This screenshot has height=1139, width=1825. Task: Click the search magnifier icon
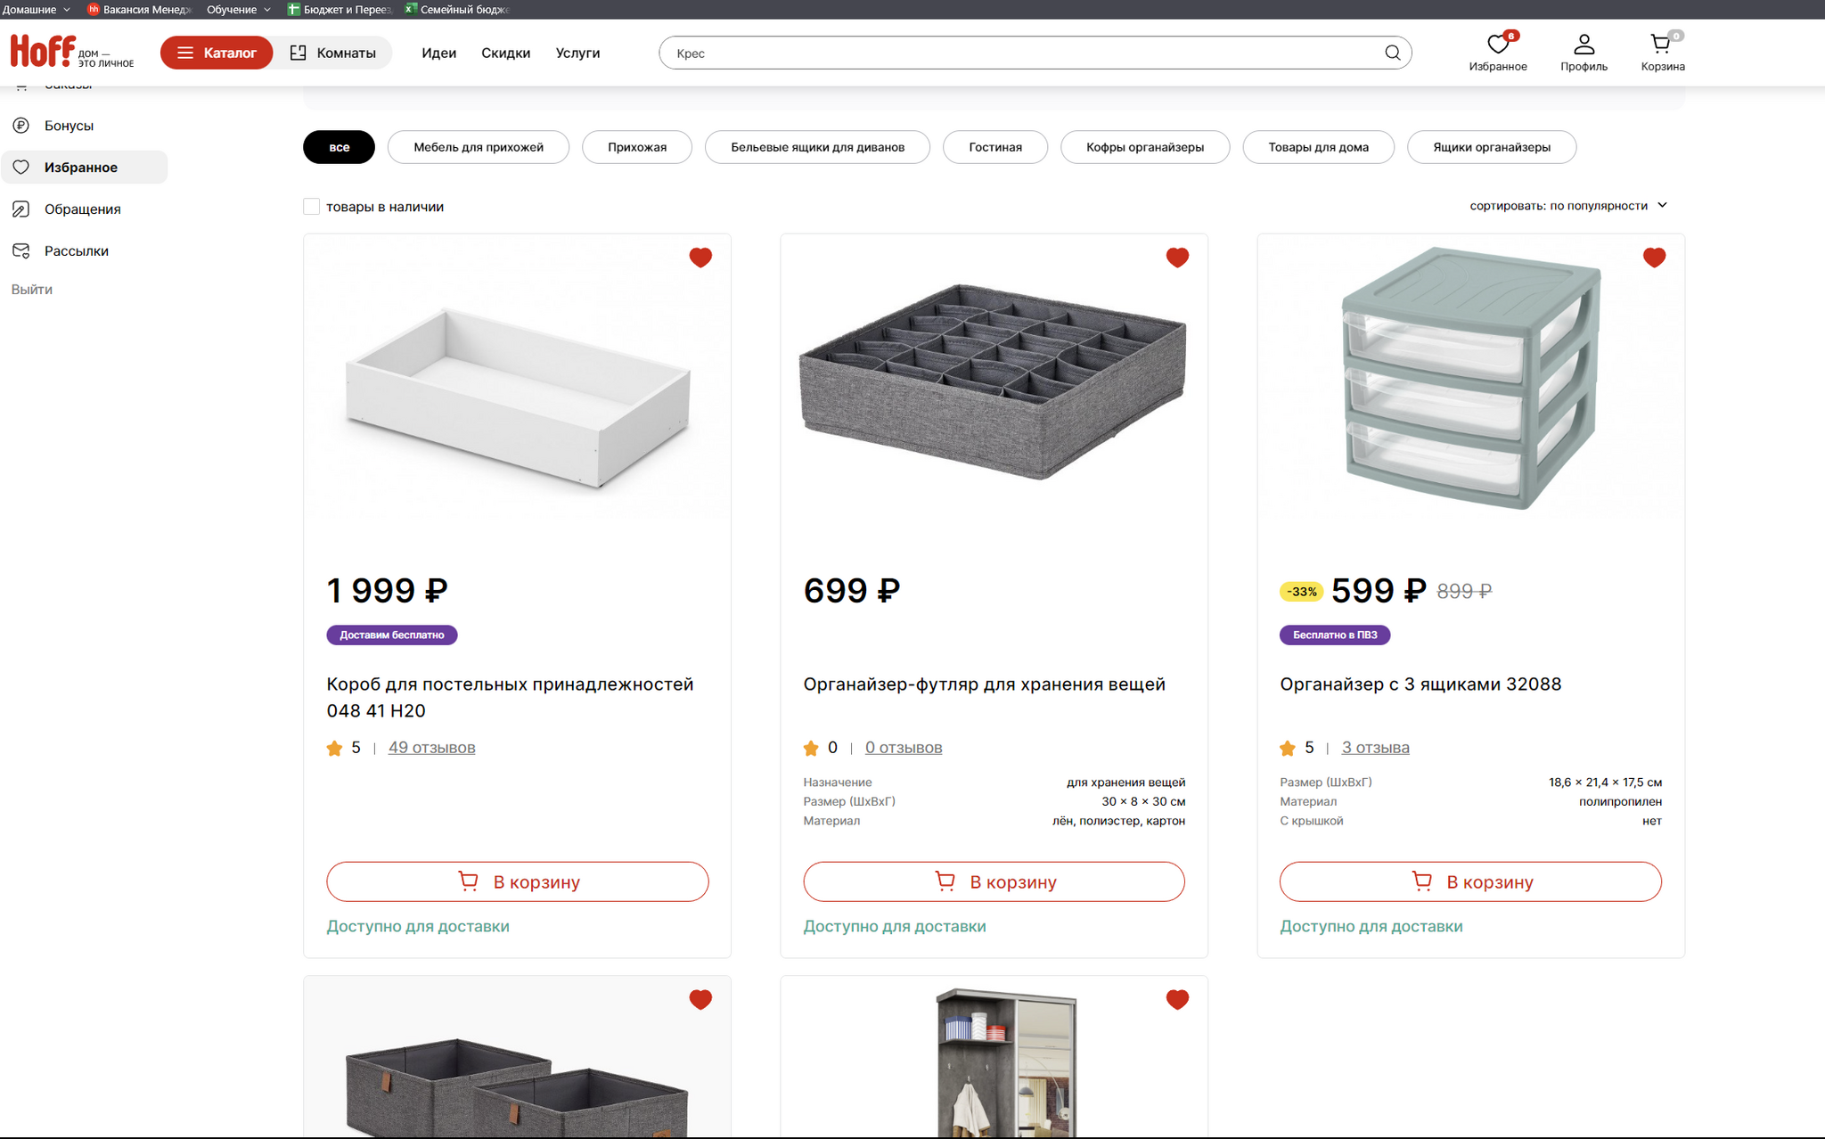[1392, 52]
